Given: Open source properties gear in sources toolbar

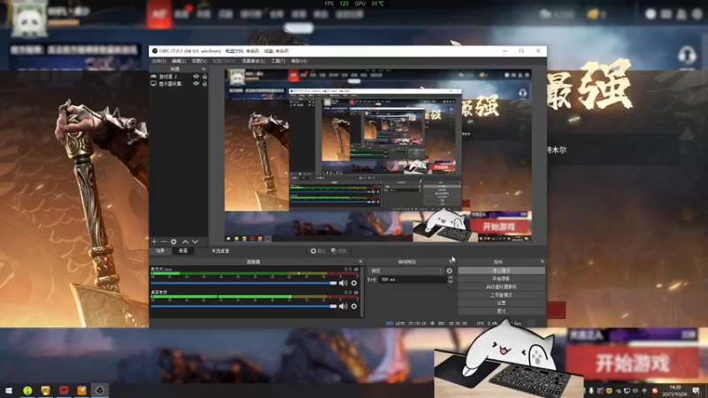Looking at the screenshot, I should (x=173, y=241).
